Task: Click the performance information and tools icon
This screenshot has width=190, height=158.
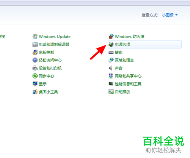Action: pos(111,84)
